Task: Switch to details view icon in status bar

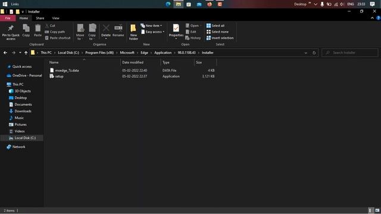Action: 370,210
